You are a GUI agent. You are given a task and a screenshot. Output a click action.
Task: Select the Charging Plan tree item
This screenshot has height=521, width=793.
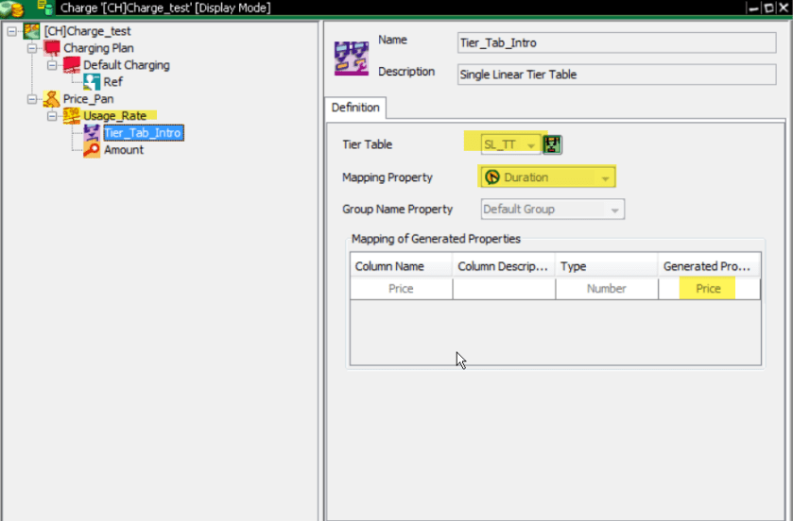tap(98, 48)
